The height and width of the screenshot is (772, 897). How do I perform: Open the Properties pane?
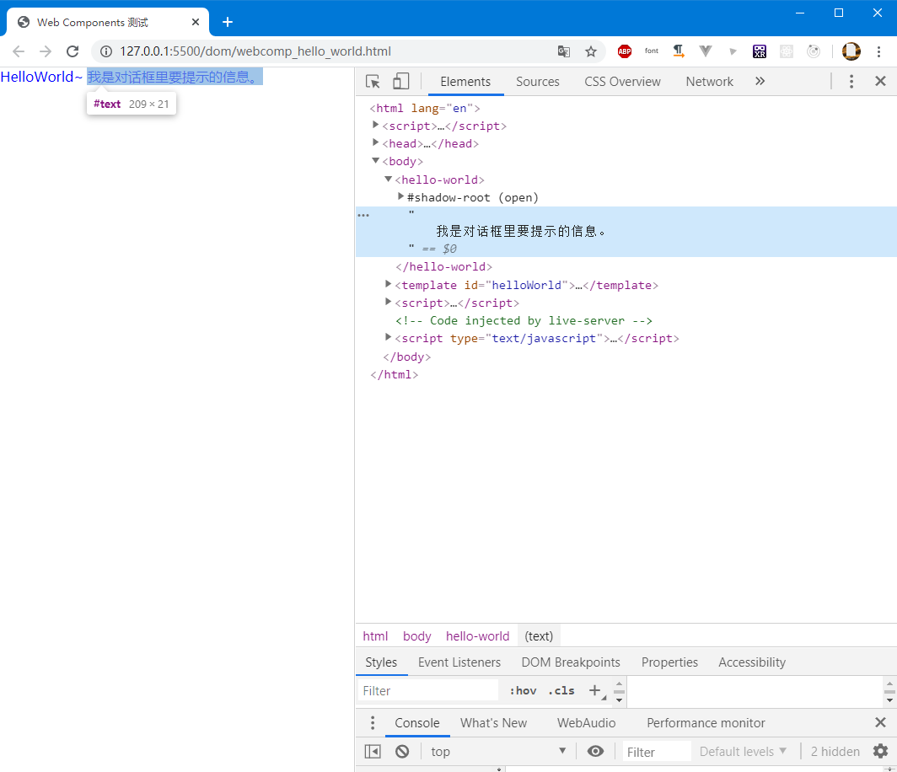coord(669,662)
